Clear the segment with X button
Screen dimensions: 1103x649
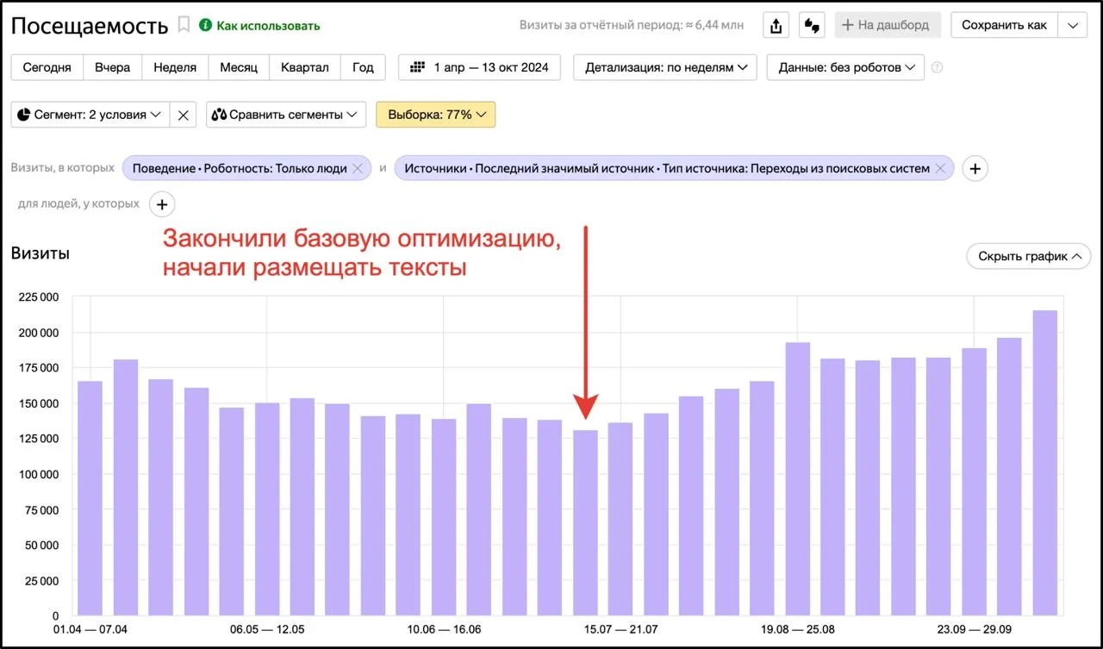click(x=183, y=115)
